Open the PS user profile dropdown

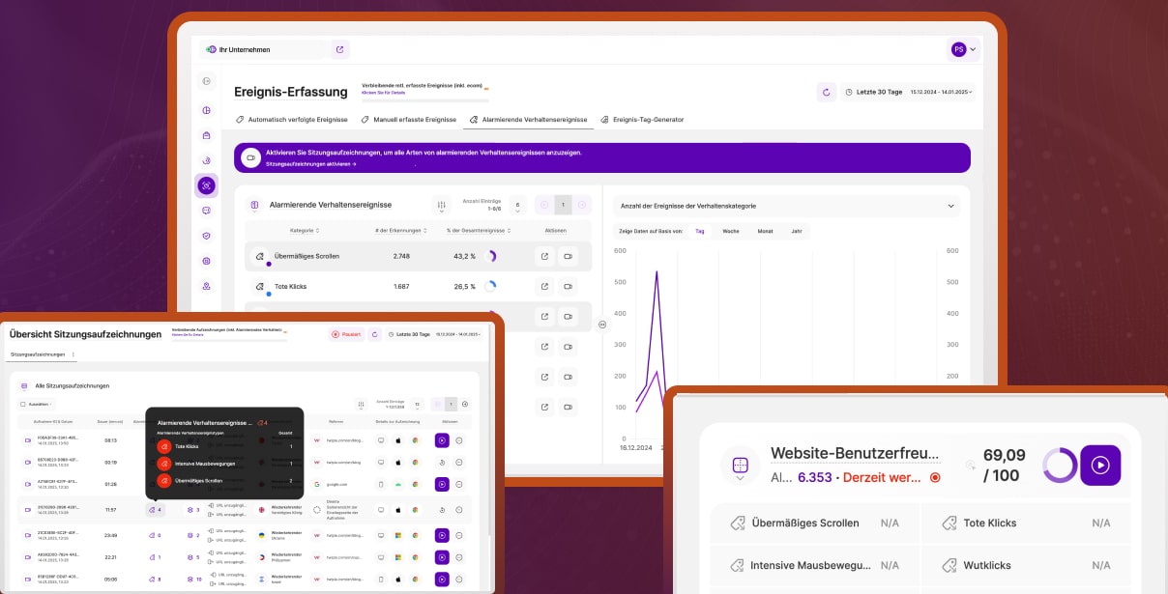click(963, 49)
